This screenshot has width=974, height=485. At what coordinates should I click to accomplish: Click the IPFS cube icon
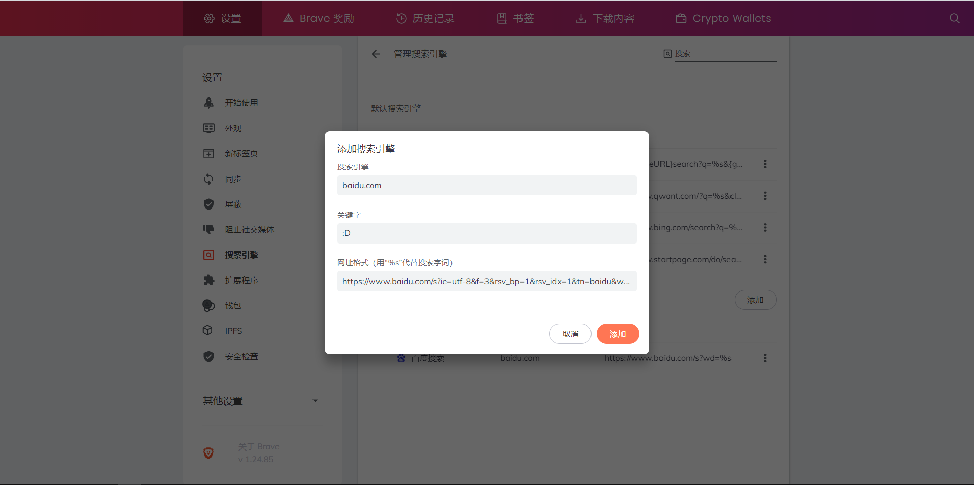[207, 330]
